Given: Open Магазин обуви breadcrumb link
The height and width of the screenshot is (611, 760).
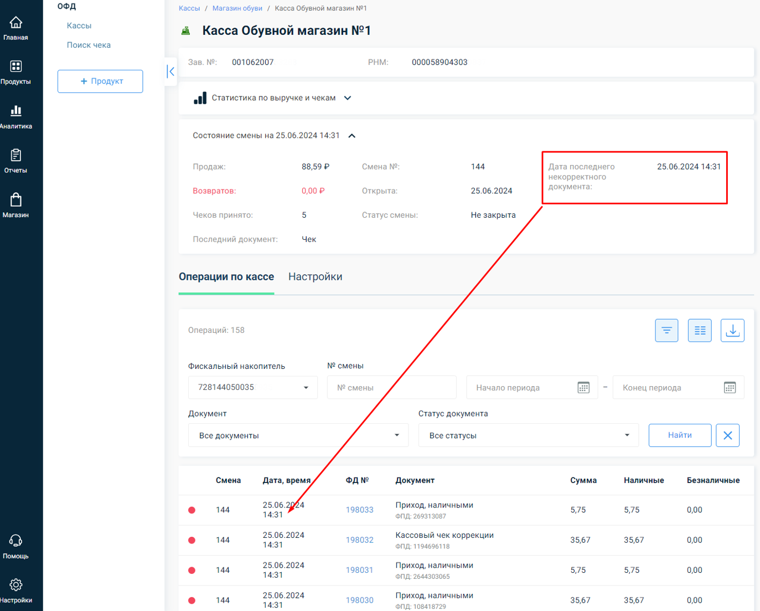Looking at the screenshot, I should pyautogui.click(x=237, y=8).
